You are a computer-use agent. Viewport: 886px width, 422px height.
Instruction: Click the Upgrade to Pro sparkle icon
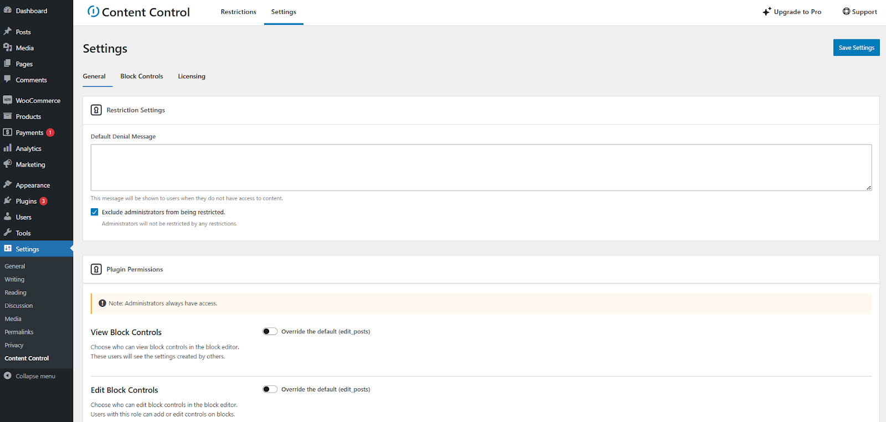point(767,11)
